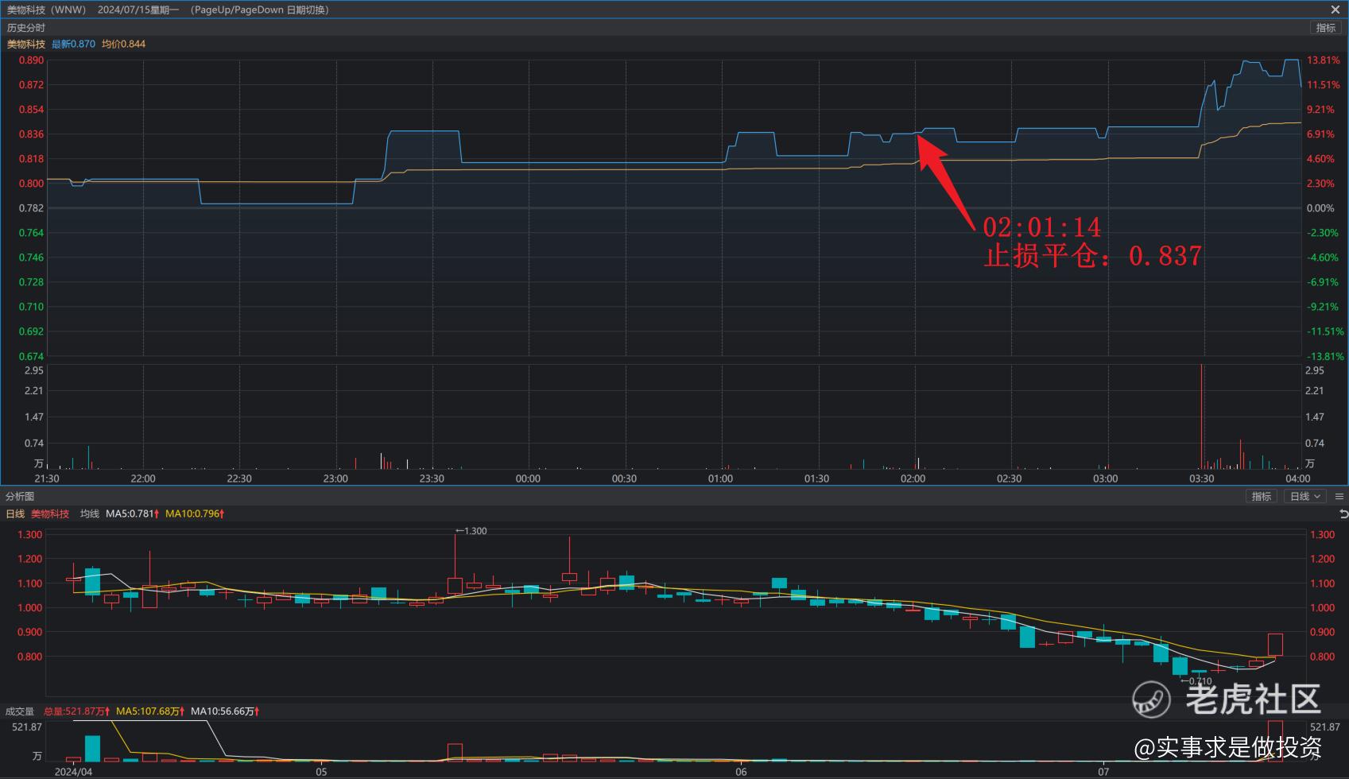Screen dimensions: 1349x779
Task: Expand the 日线 period dropdown
Action: pos(1306,496)
